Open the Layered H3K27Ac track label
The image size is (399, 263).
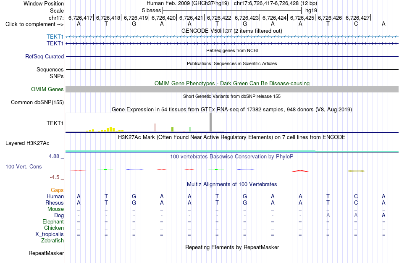(x=27, y=143)
